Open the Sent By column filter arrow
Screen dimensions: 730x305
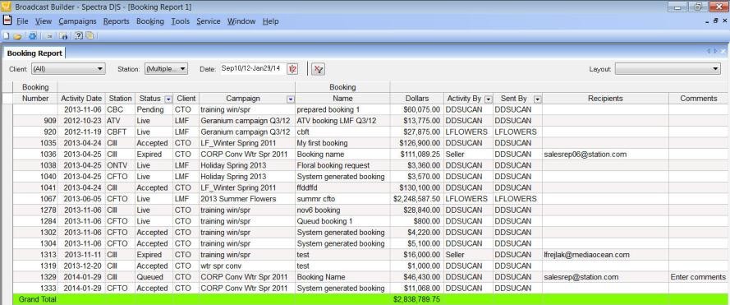pos(537,99)
